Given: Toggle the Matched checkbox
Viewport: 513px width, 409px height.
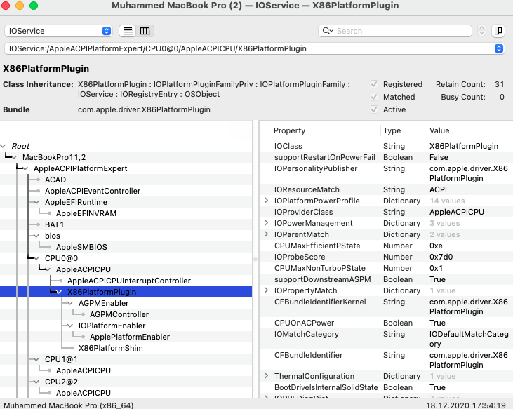Looking at the screenshot, I should click(x=374, y=97).
